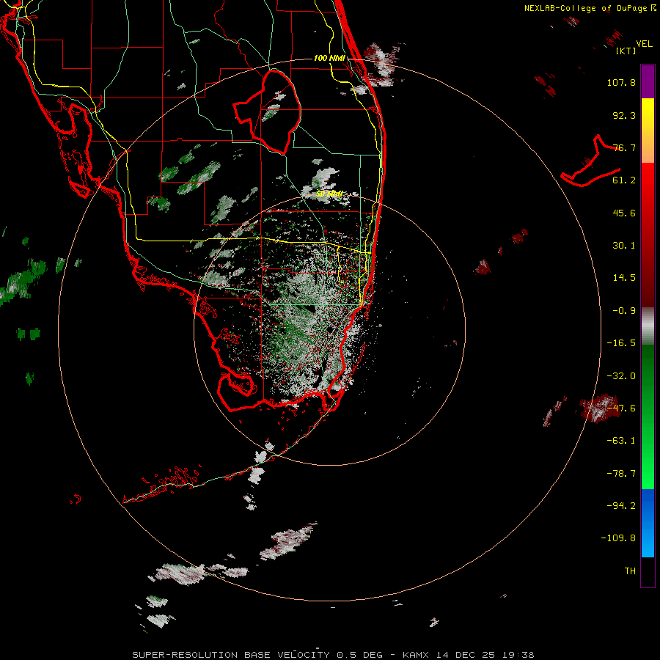
Task: Pick the gray near-zero color bar segment
Action: 648,326
